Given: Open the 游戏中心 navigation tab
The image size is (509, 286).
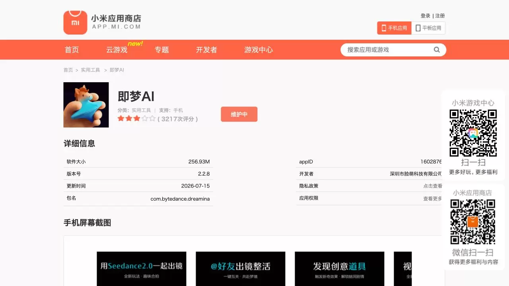Looking at the screenshot, I should [258, 50].
